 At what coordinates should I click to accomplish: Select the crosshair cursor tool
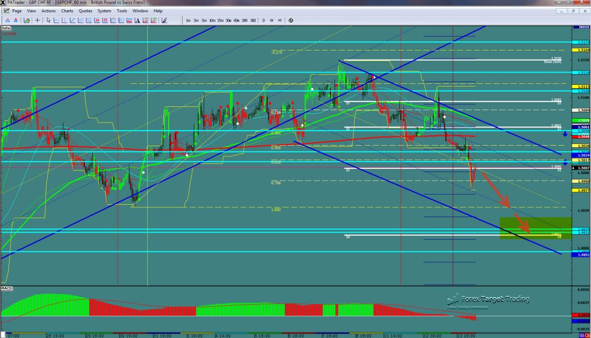coord(37,20)
